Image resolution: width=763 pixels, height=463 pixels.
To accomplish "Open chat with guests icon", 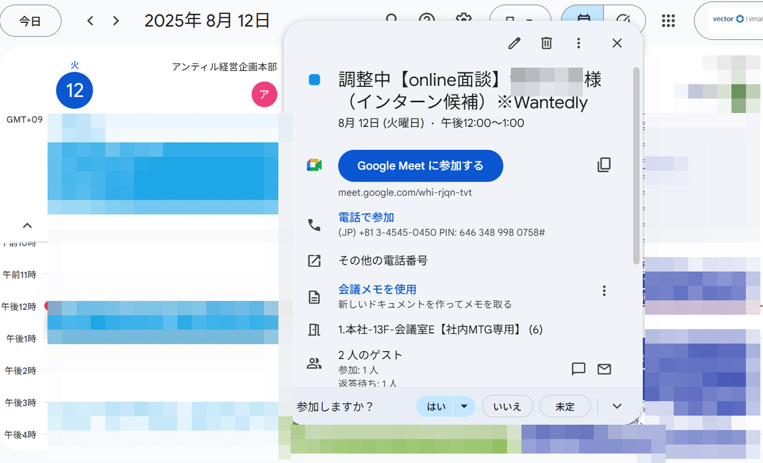I will click(579, 369).
